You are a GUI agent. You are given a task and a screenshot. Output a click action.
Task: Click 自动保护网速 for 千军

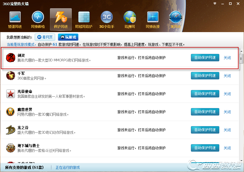click(x=205, y=76)
